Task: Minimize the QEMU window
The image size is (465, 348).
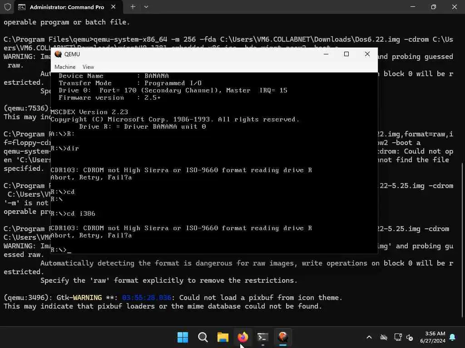Action: [326, 54]
